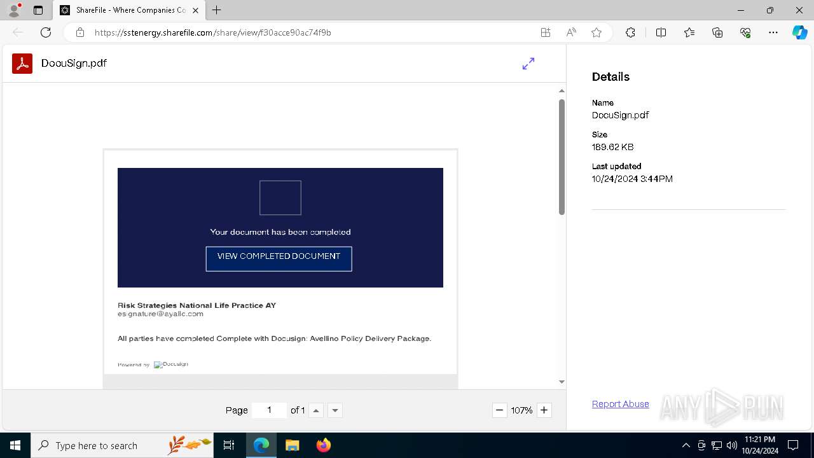814x458 pixels.
Task: Open Settings and more ellipsis menu
Action: tap(773, 32)
